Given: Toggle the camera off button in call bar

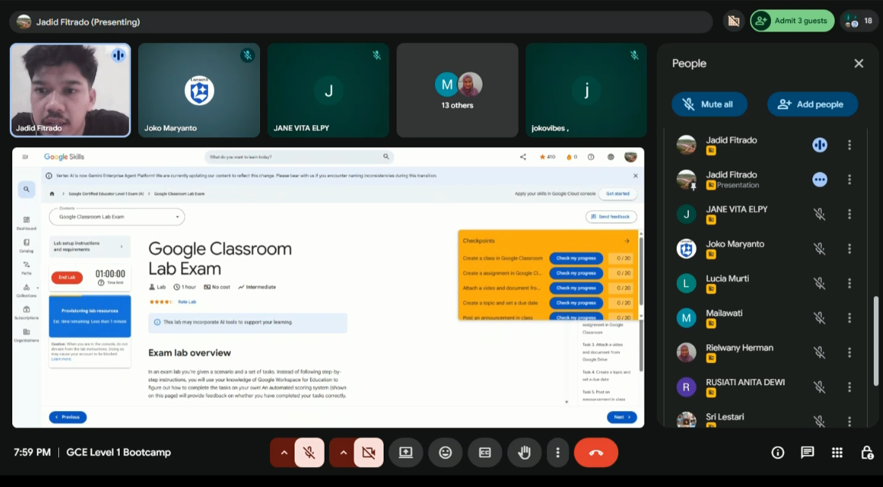Looking at the screenshot, I should click(368, 452).
